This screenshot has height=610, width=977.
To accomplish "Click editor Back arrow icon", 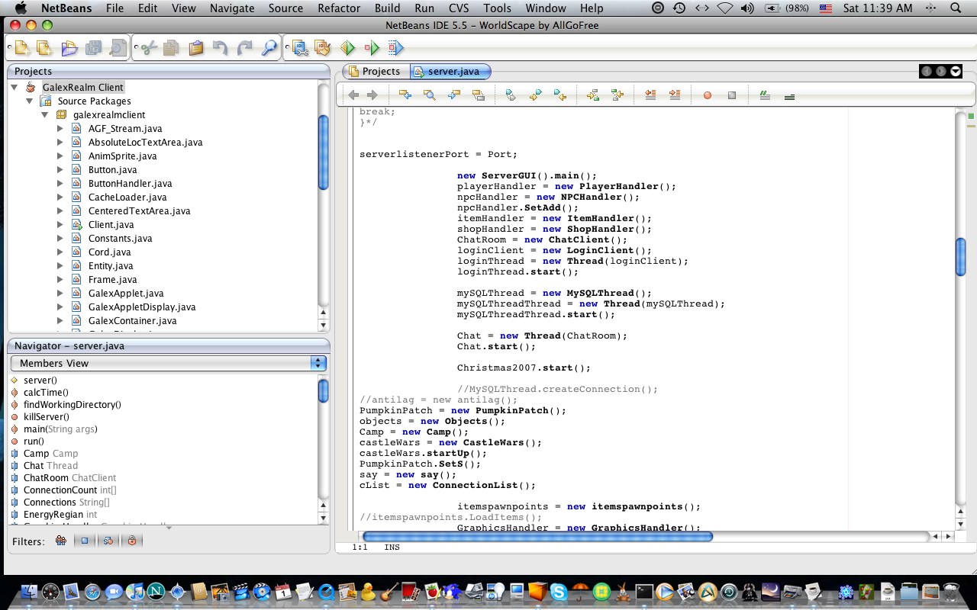I will 353,95.
